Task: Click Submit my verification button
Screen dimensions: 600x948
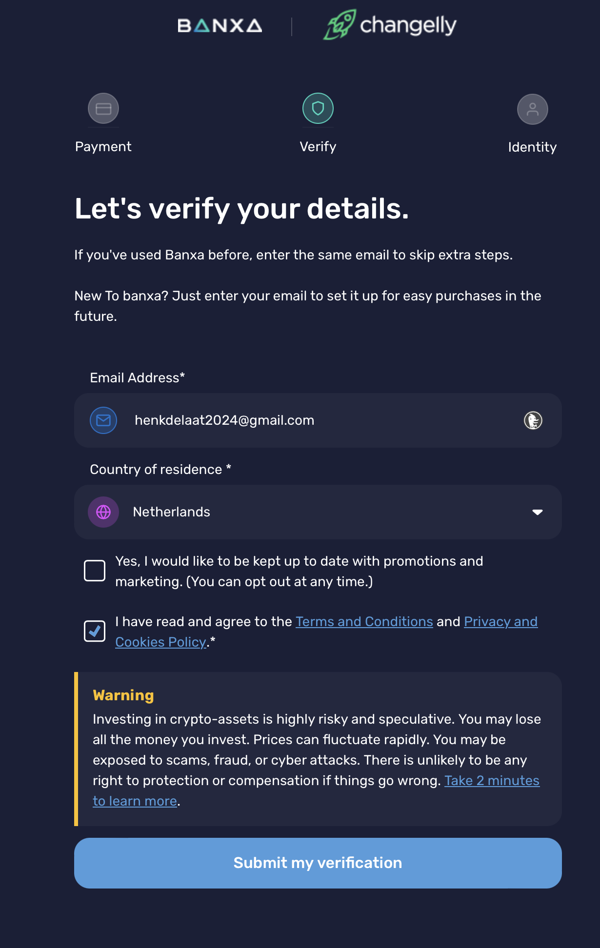Action: tap(318, 863)
